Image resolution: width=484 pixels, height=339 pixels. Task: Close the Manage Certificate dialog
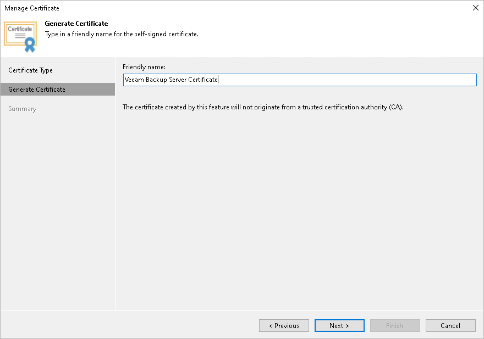[x=476, y=8]
